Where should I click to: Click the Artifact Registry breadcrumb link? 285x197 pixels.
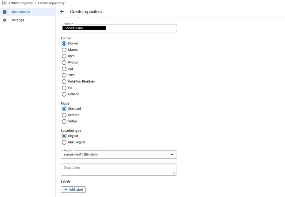(21, 3)
